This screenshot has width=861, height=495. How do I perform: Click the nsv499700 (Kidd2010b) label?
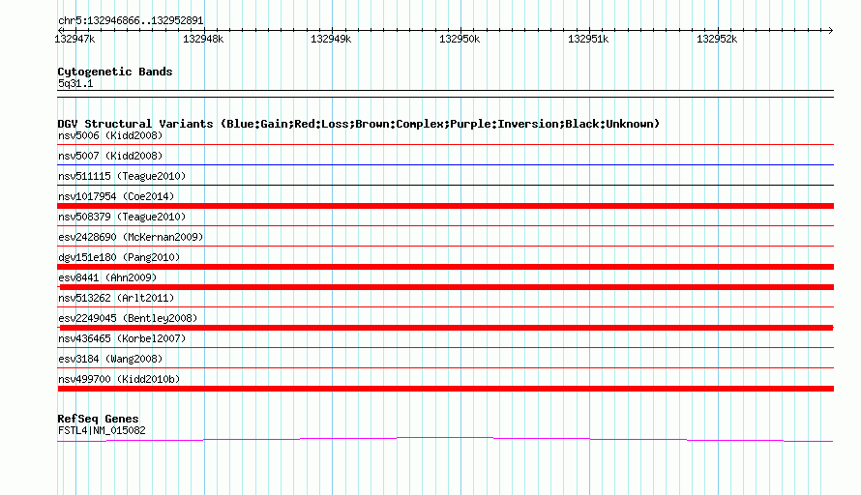pyautogui.click(x=119, y=379)
